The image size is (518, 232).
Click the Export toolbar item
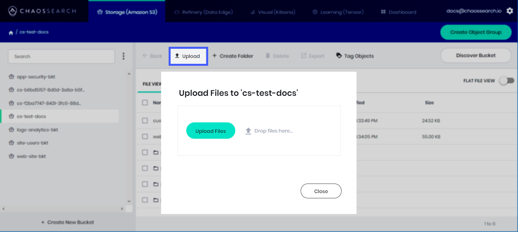(x=313, y=56)
